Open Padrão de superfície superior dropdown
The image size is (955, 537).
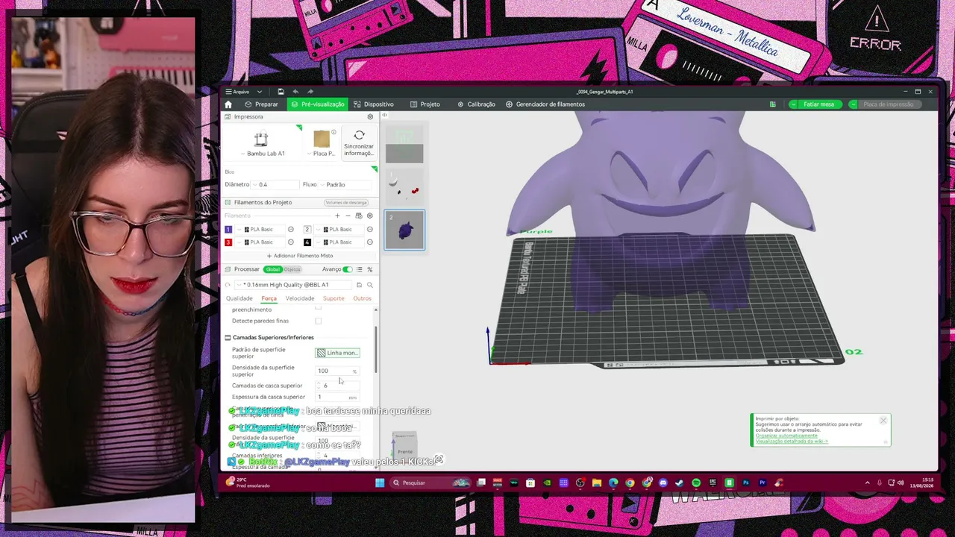337,353
